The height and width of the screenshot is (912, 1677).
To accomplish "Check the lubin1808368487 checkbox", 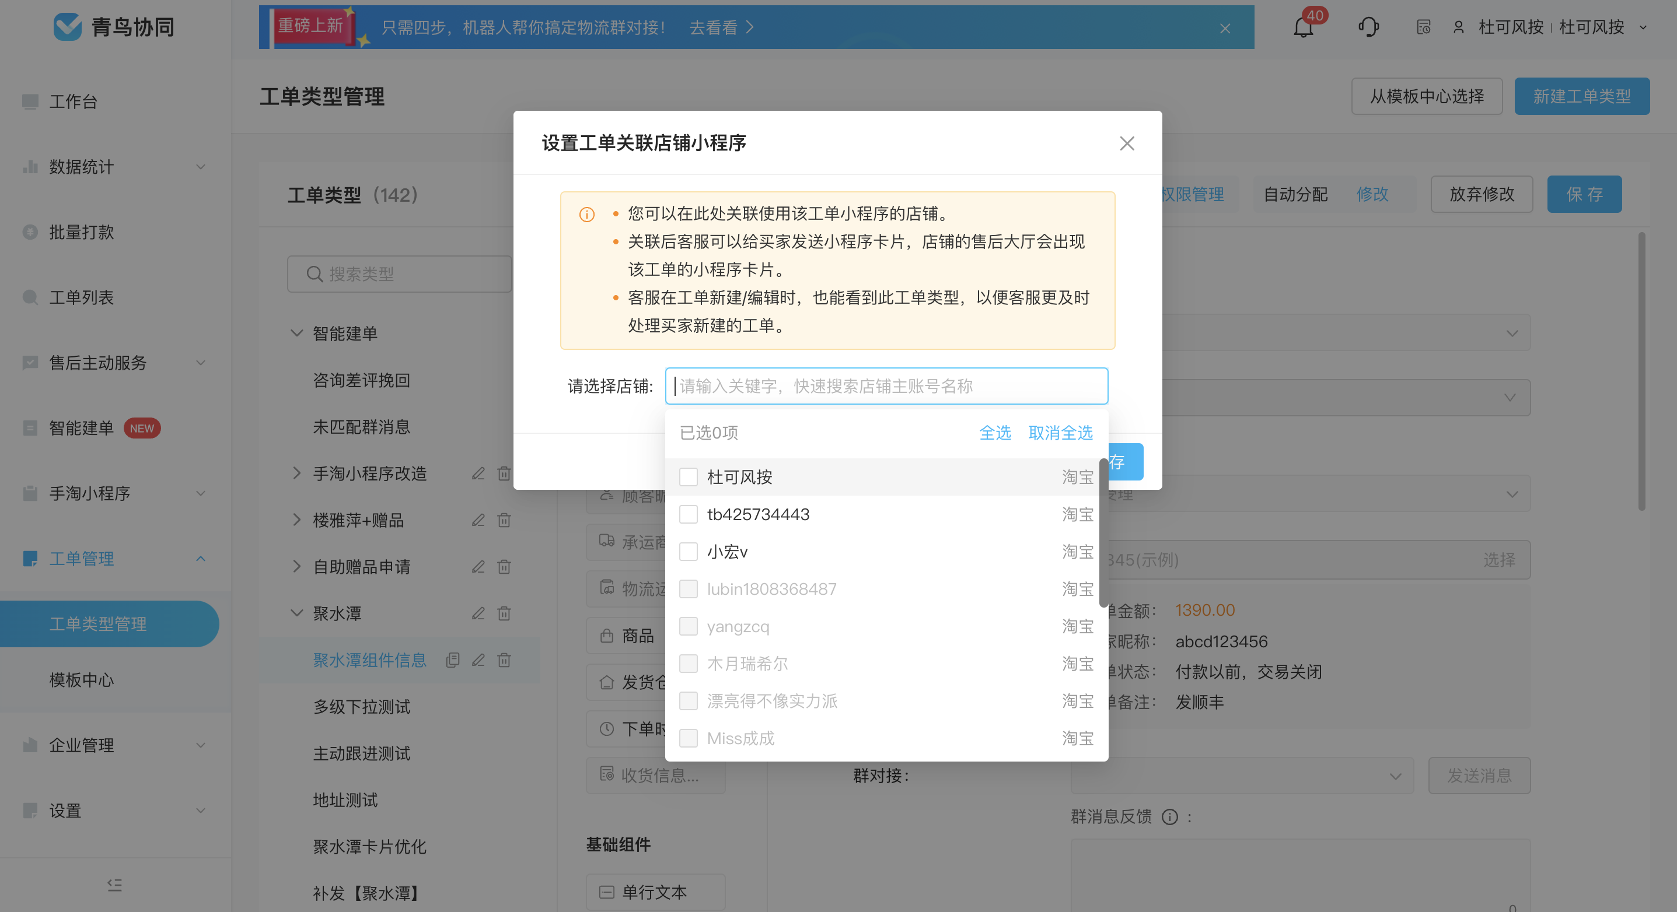I will coord(688,590).
